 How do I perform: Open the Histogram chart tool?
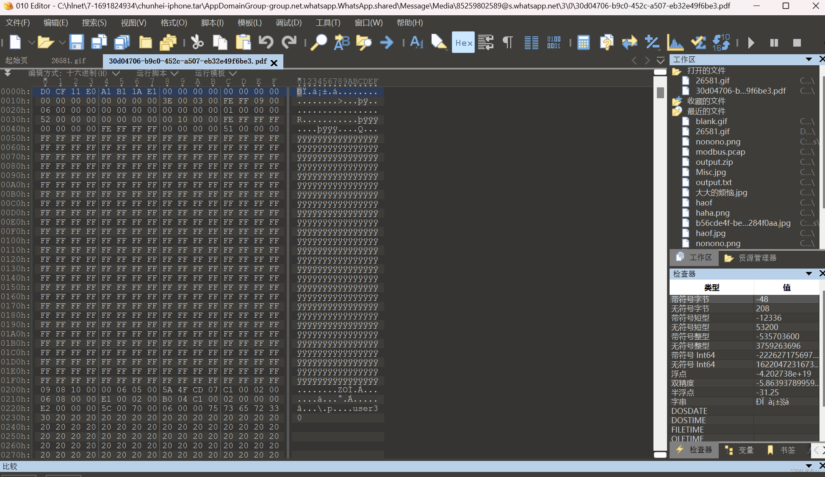tap(675, 42)
